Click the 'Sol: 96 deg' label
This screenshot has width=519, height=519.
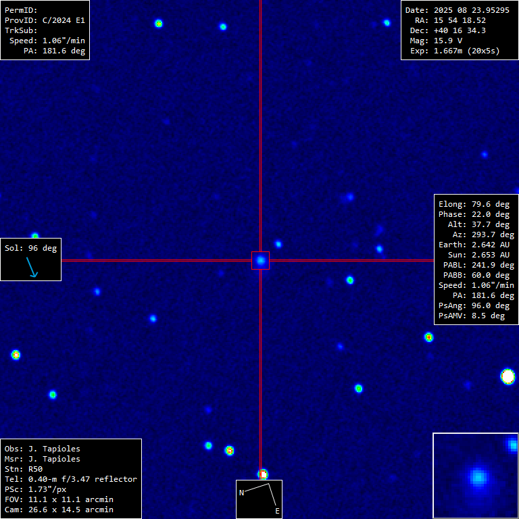coord(31,248)
